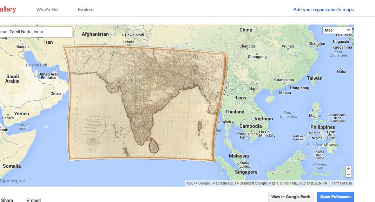Click the Chengdu city label
375x202 pixels.
click(x=247, y=46)
